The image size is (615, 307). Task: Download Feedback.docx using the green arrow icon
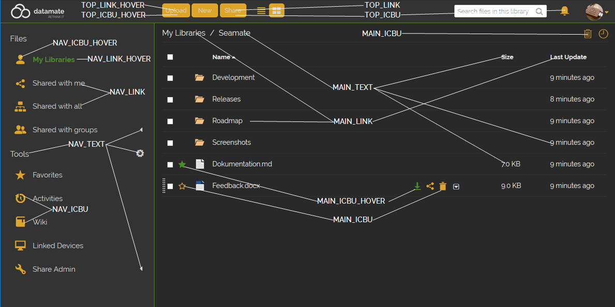coord(417,186)
